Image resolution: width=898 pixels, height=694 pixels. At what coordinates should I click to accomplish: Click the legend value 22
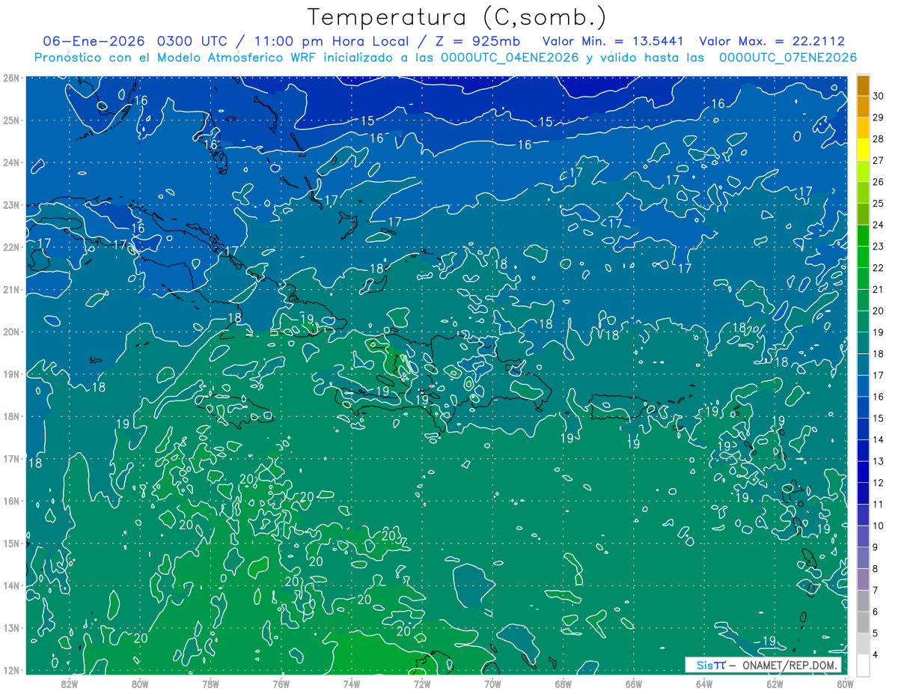[x=879, y=268]
